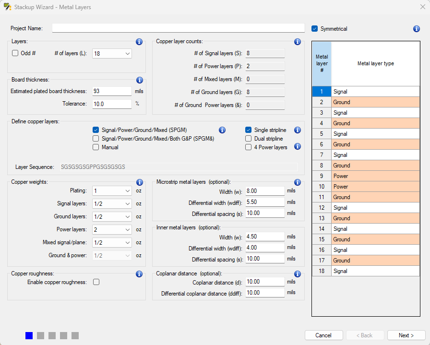Select metal layer 1 row header

pos(322,92)
